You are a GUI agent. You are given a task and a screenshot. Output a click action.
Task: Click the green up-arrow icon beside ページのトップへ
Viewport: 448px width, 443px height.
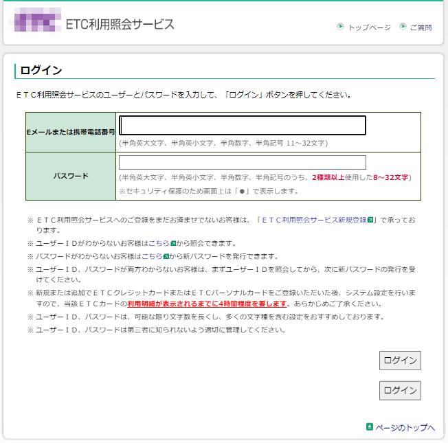[370, 427]
